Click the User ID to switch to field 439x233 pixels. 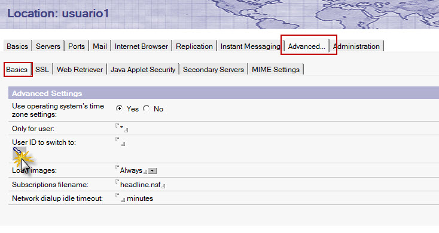click(x=120, y=142)
